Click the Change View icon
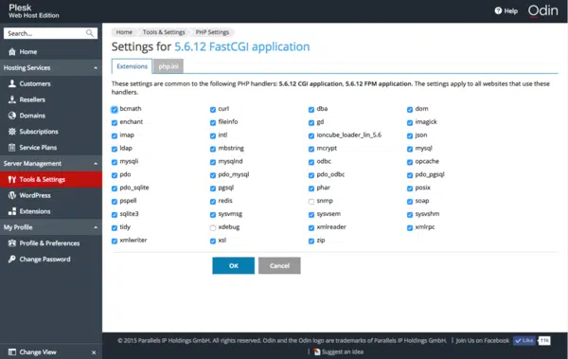 (x=12, y=352)
